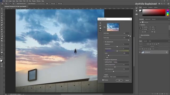Viewport: 170px width, 95px height.
Task: Switch to the Adjustments tab
Action: point(148,19)
